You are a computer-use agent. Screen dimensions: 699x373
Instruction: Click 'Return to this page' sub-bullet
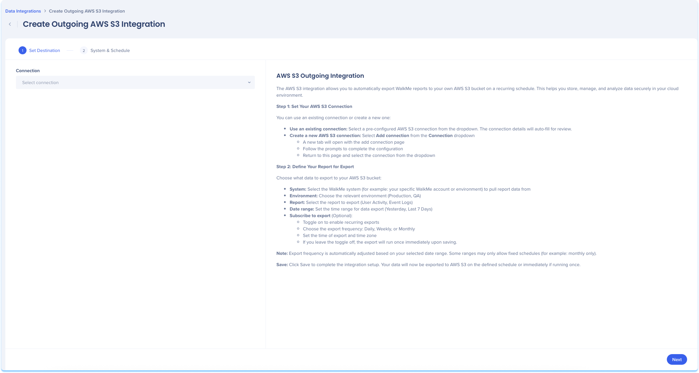[369, 156]
